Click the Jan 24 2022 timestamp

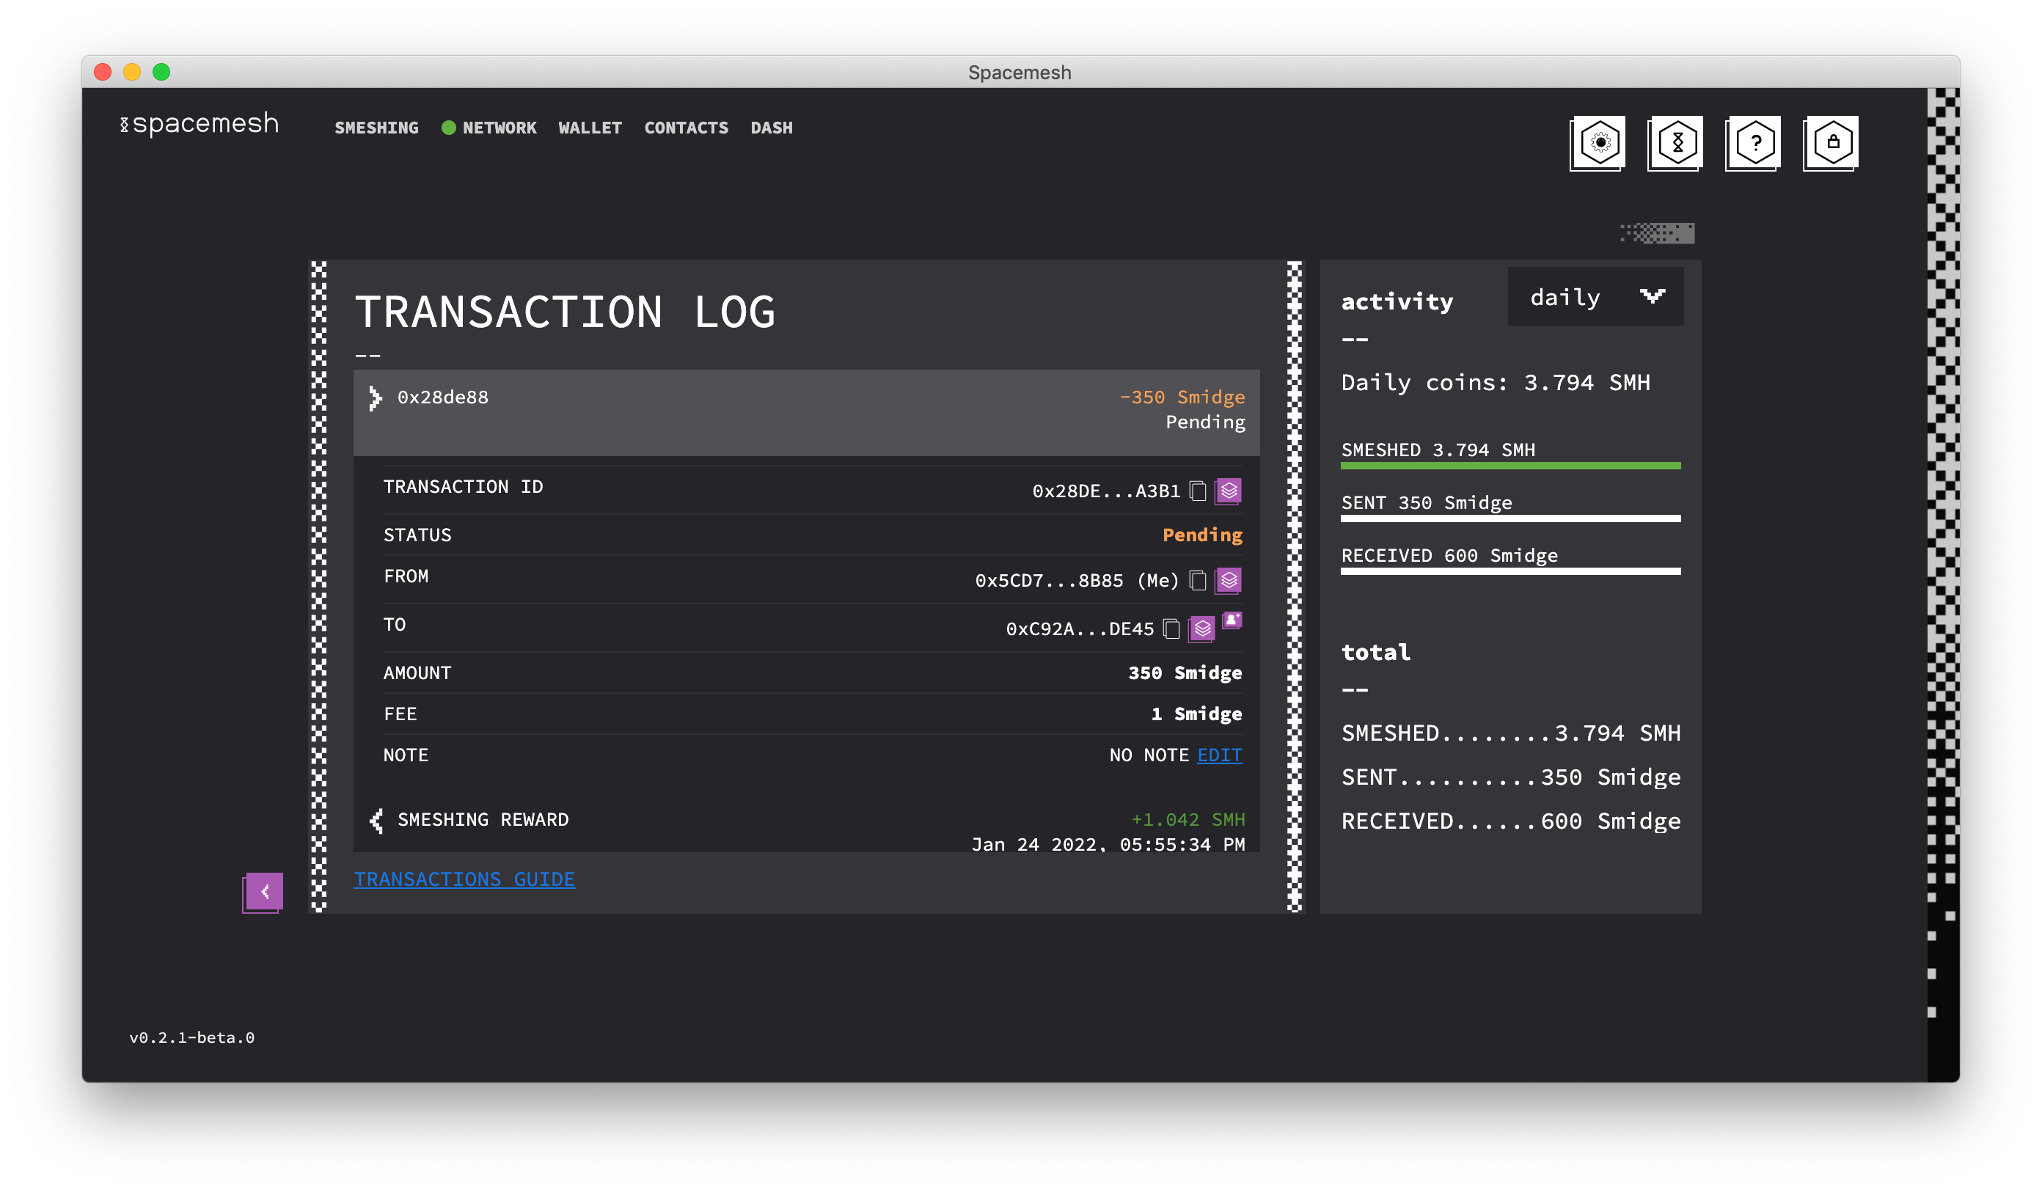click(1108, 844)
